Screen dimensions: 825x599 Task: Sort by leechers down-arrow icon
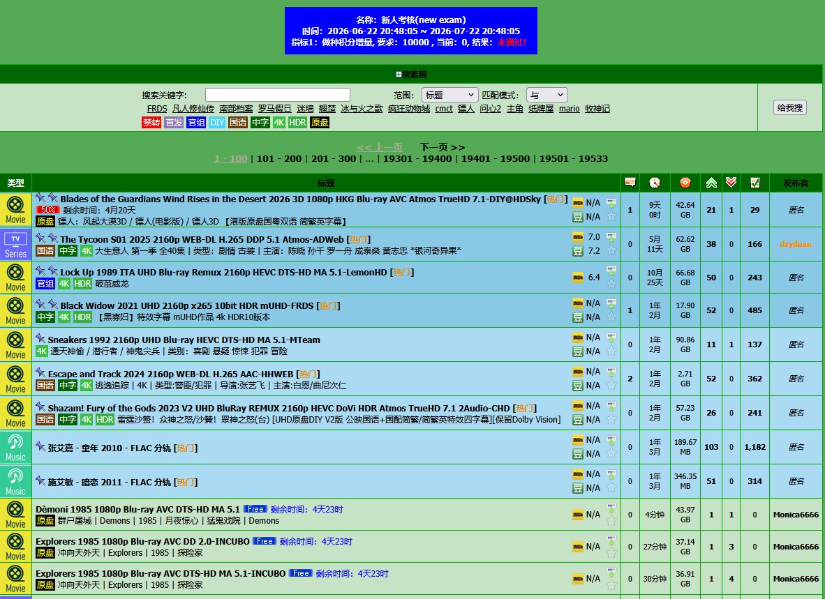coord(731,182)
